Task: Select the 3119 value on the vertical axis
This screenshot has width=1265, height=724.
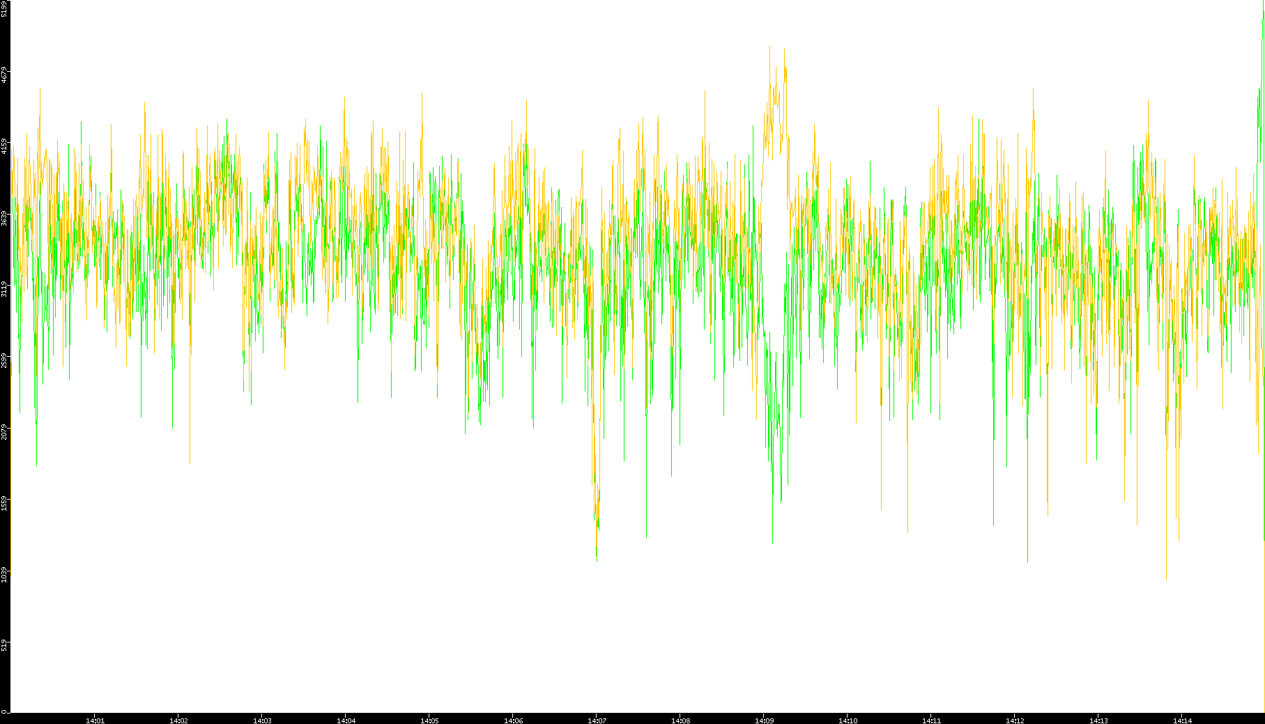Action: click(4, 288)
